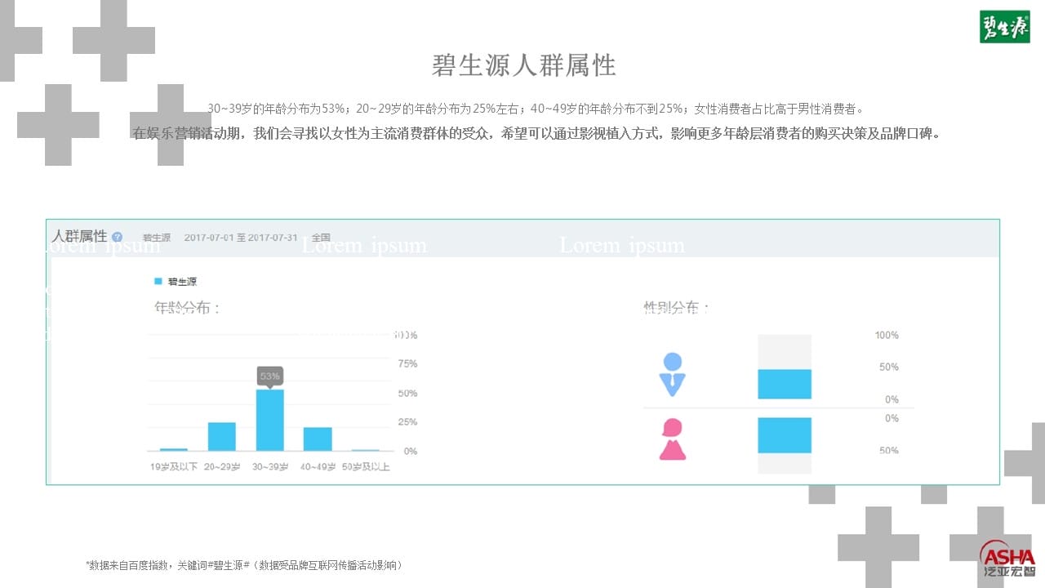
Task: Click the green 碧生源 brand logo
Action: (x=1005, y=27)
